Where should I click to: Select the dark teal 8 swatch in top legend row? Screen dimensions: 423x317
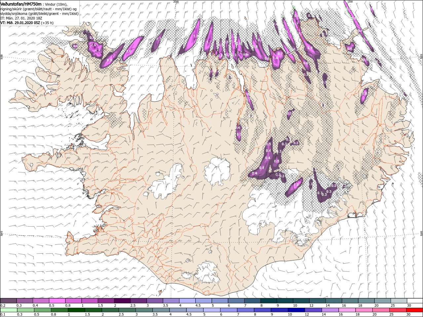click(268, 301)
